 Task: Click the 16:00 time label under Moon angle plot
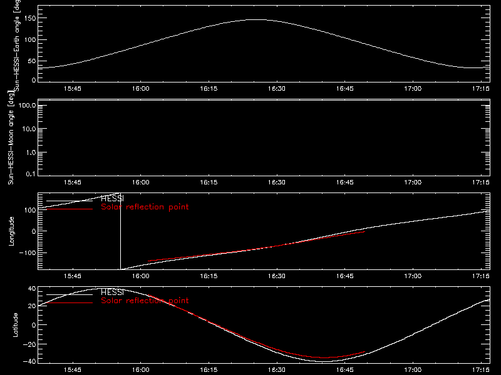tap(140, 182)
